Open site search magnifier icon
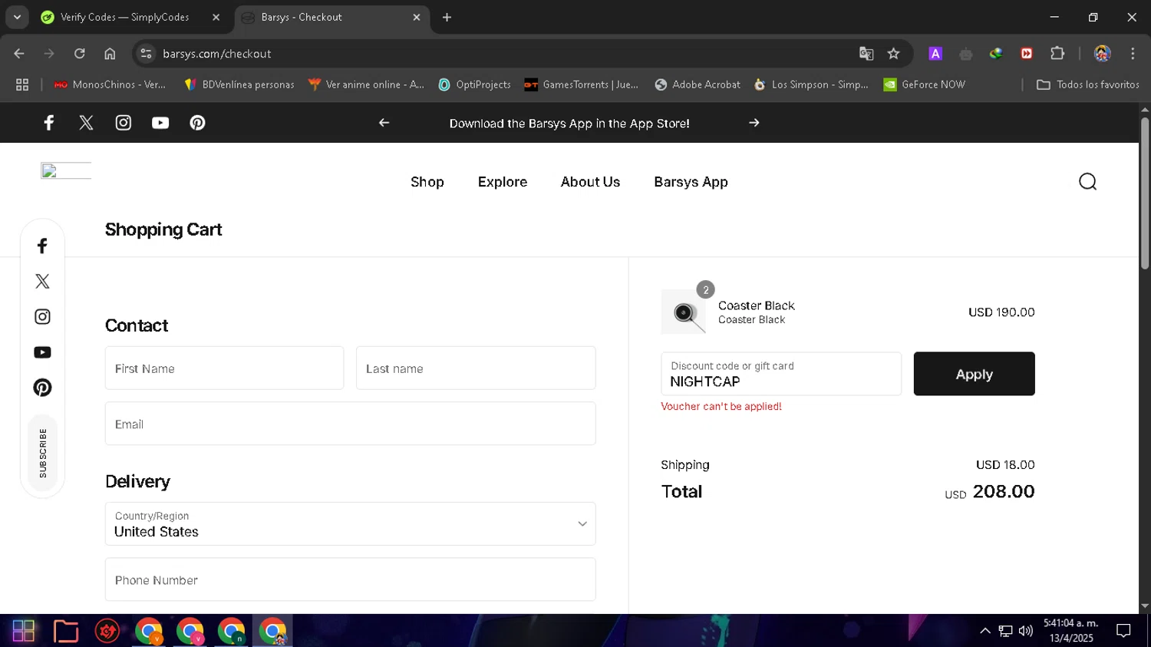This screenshot has height=647, width=1151. click(1087, 181)
